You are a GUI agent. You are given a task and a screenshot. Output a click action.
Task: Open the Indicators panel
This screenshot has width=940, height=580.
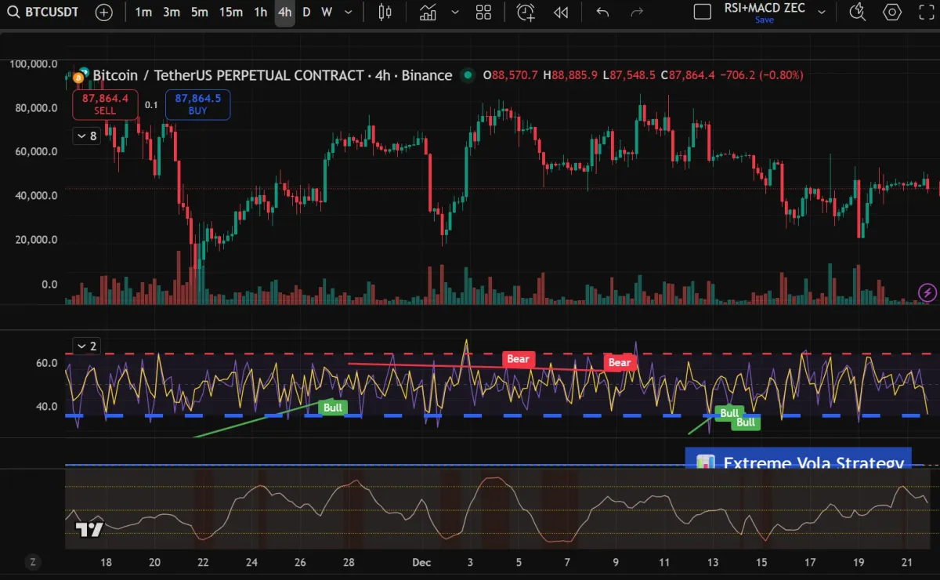click(428, 12)
